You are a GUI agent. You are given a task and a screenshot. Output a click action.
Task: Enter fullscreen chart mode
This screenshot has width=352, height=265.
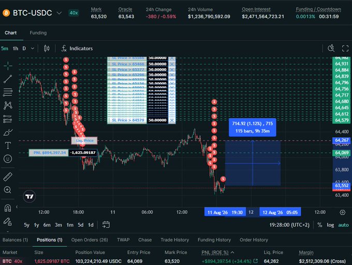click(x=345, y=49)
